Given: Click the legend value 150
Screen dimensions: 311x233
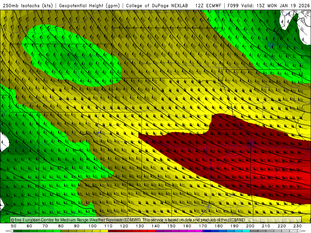Looking at the screenshot, I should tap(171, 226).
